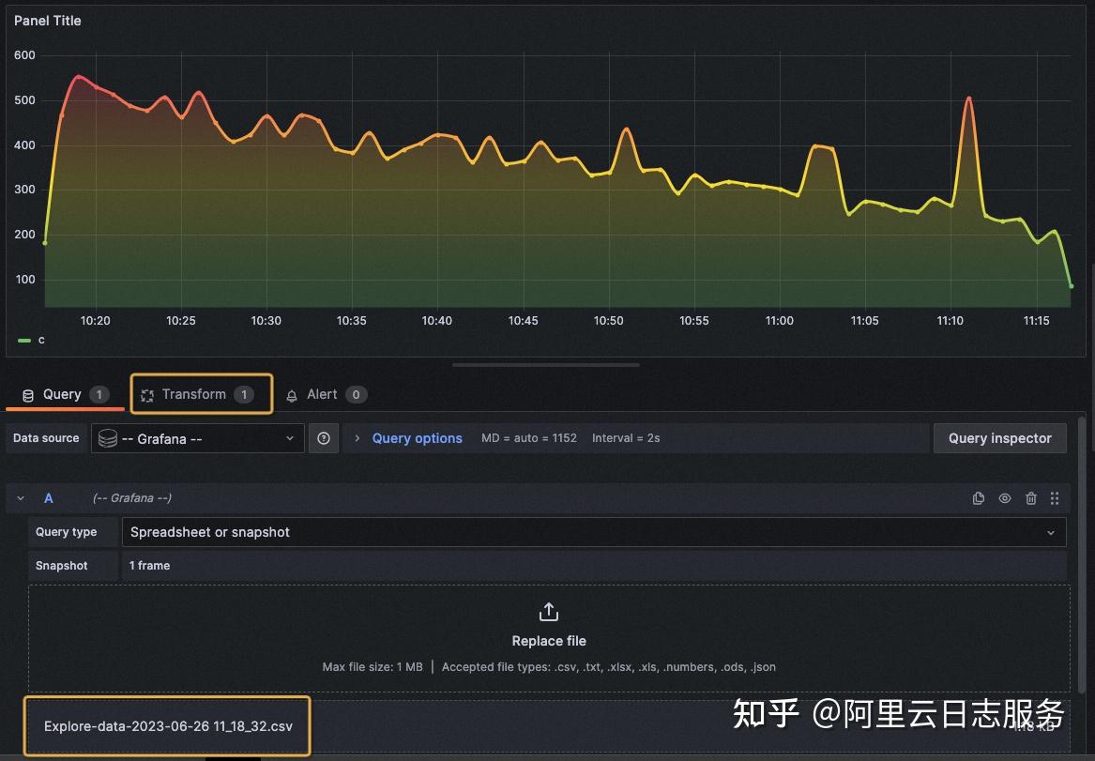This screenshot has height=761, width=1095.
Task: Click the upload icon above Replace file
Action: pos(549,611)
